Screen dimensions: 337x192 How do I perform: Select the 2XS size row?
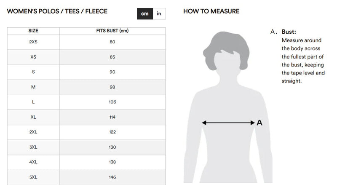click(x=86, y=42)
